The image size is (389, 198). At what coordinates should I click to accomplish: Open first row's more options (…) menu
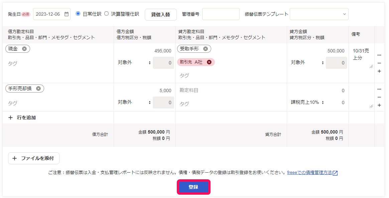click(x=379, y=55)
